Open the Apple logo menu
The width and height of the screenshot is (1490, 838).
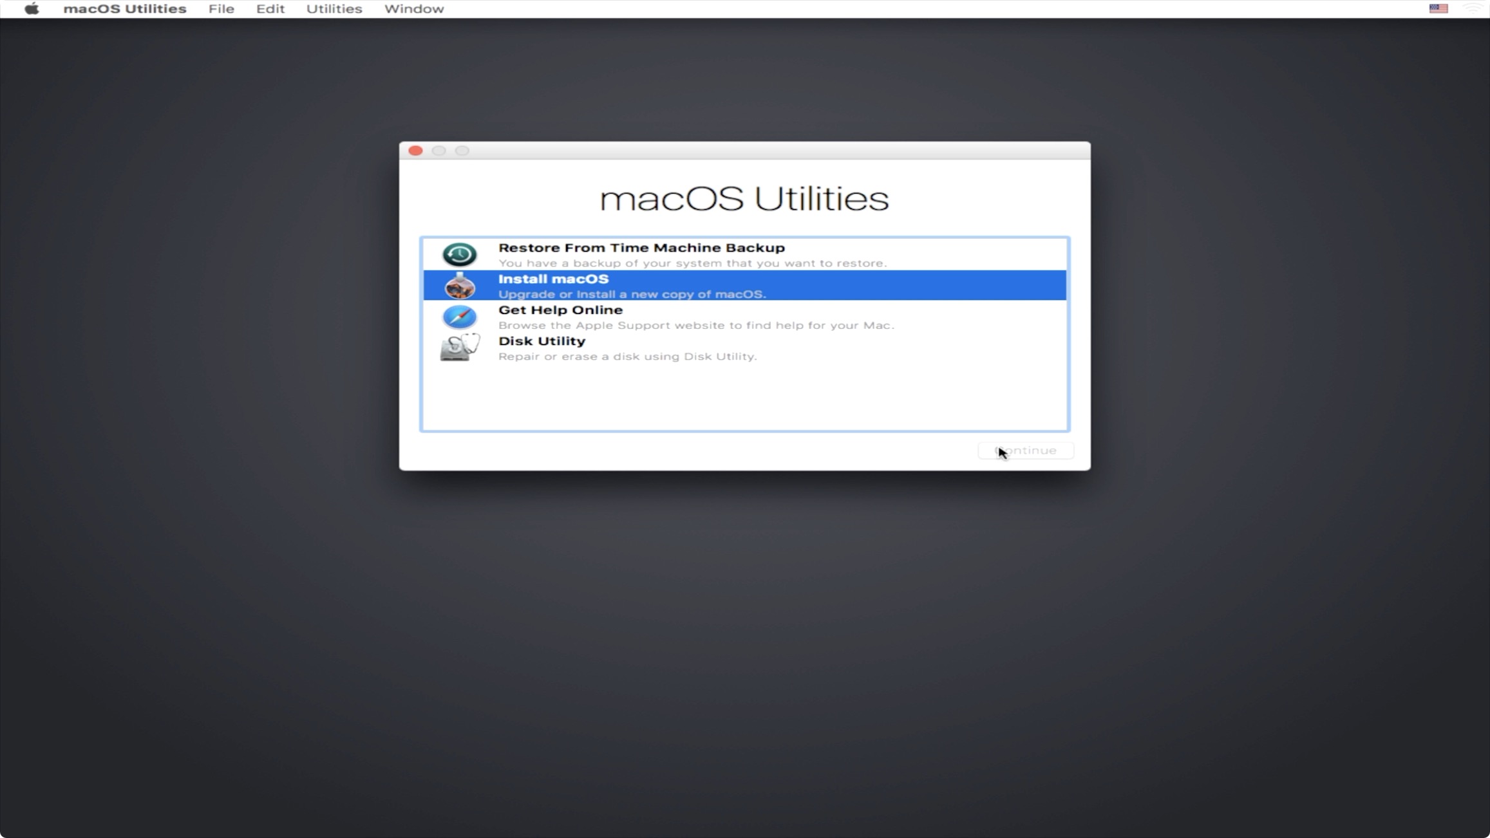[x=32, y=9]
